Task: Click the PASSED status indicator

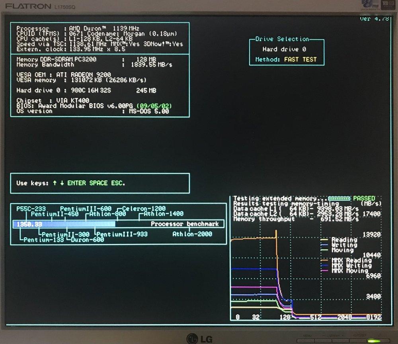Action: 365,198
